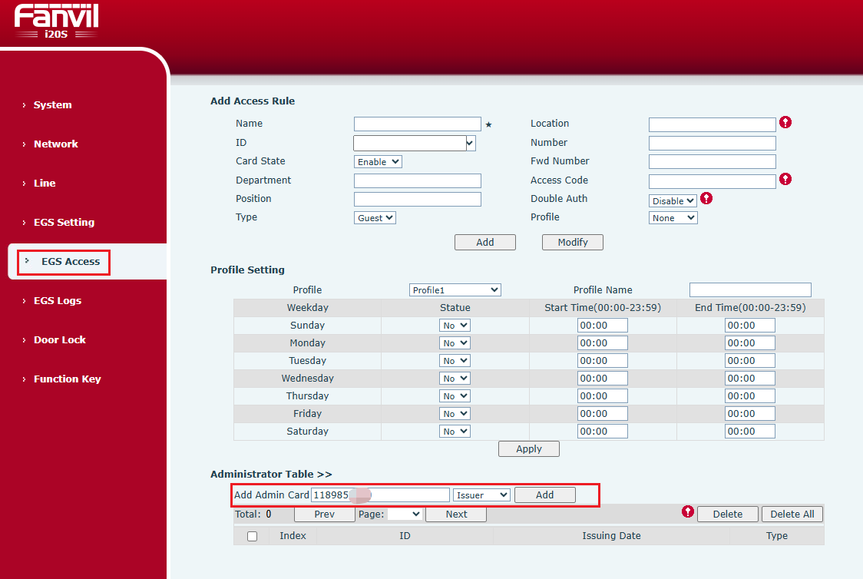Open the Monday status dropdown

[455, 343]
